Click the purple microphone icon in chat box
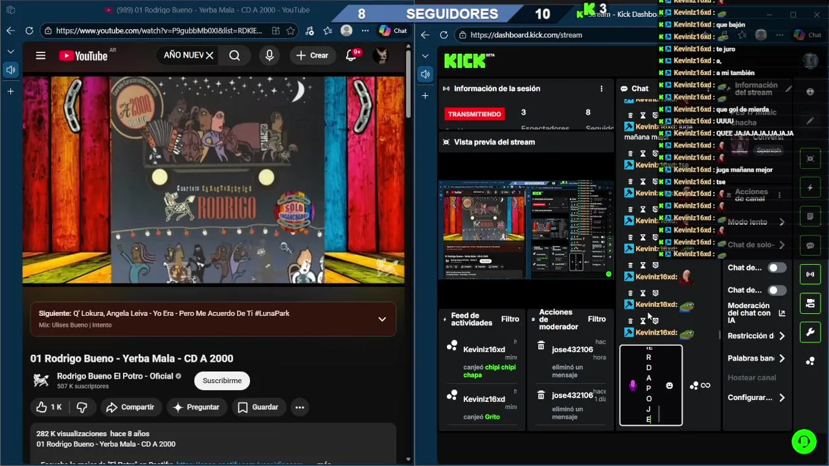Viewport: 829px width, 466px height. click(633, 386)
